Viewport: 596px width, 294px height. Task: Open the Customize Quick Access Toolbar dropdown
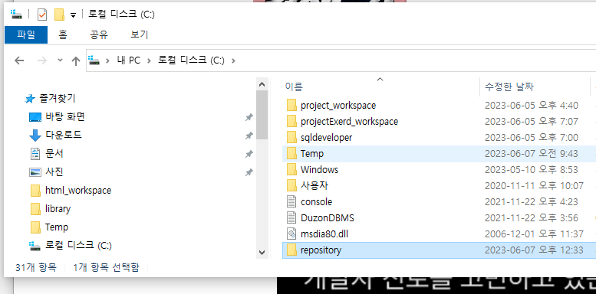click(x=74, y=15)
